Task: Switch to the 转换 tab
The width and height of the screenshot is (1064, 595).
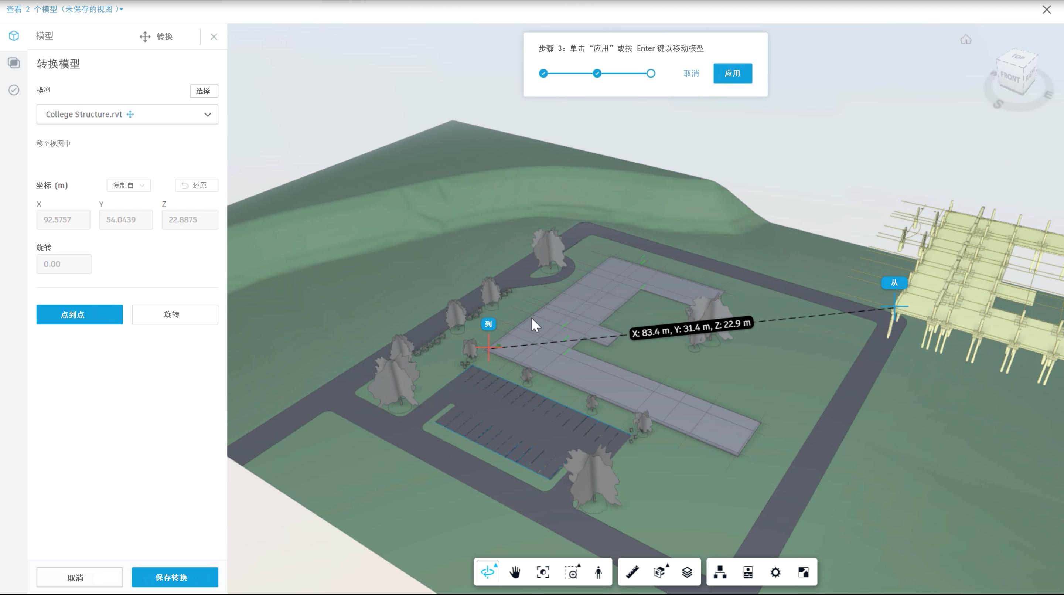Action: click(157, 36)
